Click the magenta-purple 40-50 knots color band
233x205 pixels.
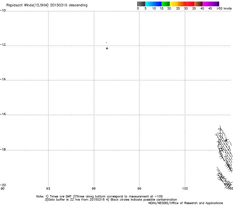pyautogui.click(x=211, y=4)
